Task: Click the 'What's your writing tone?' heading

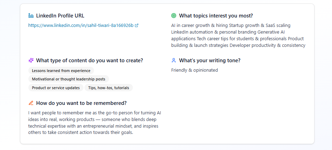Action: pos(210,60)
